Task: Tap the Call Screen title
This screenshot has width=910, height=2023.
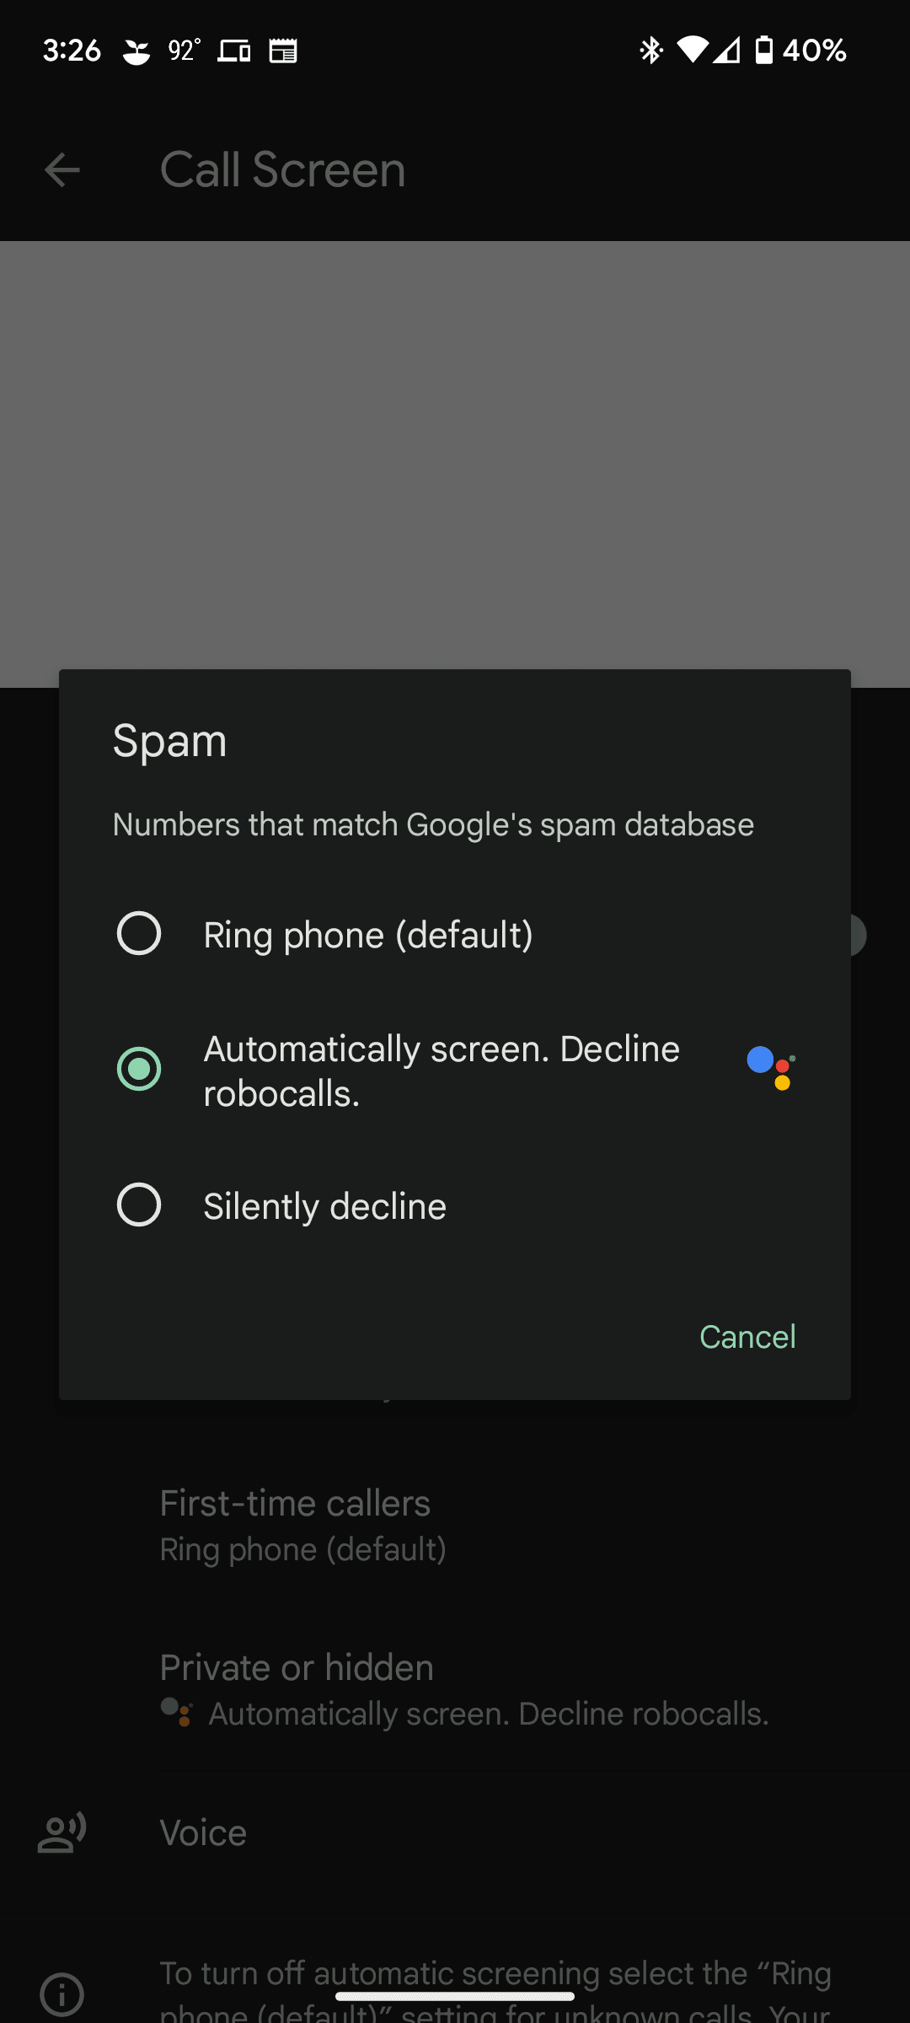Action: click(282, 169)
